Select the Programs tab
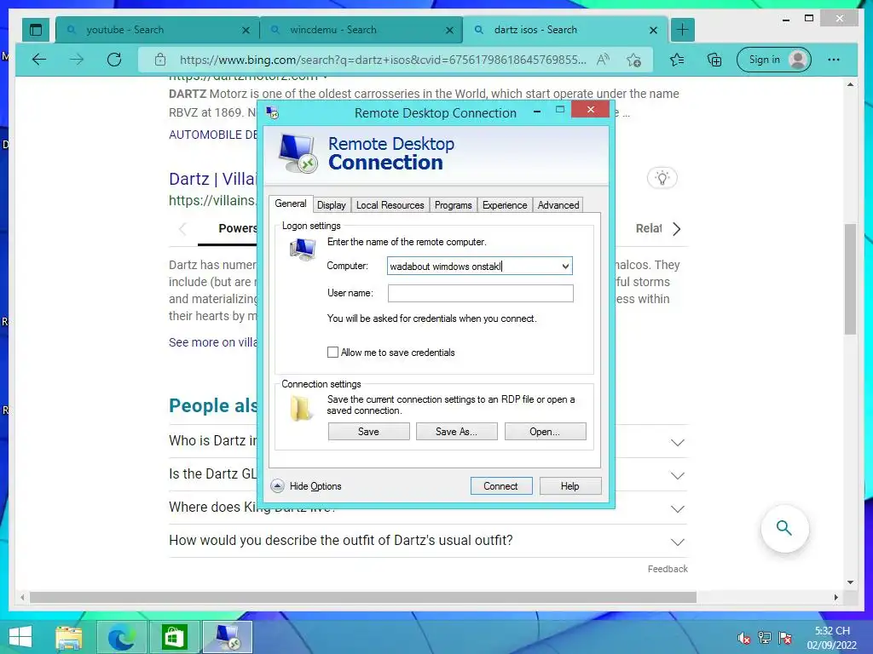This screenshot has height=654, width=873. click(x=454, y=205)
